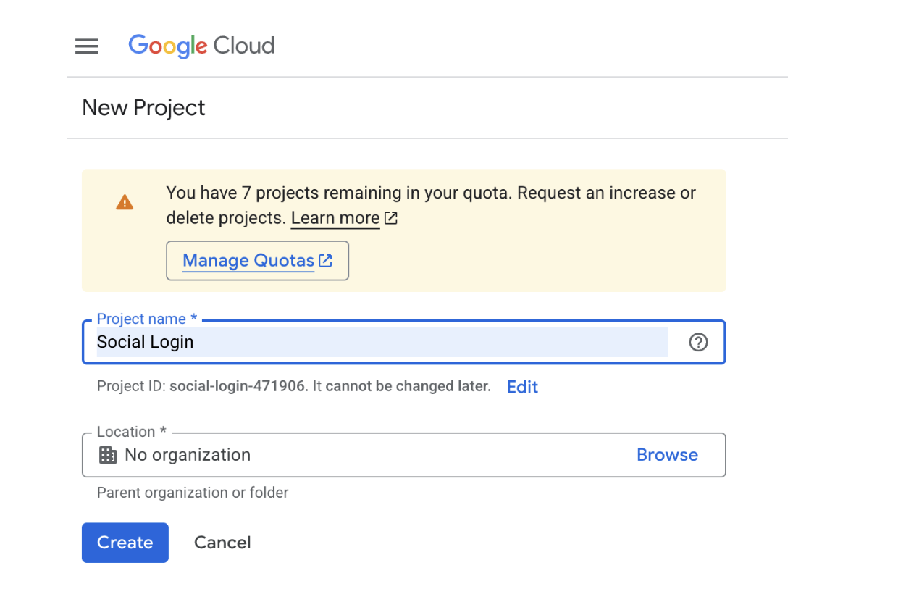Click the external-link icon in Manage Quotas
898x610 pixels.
tap(326, 261)
